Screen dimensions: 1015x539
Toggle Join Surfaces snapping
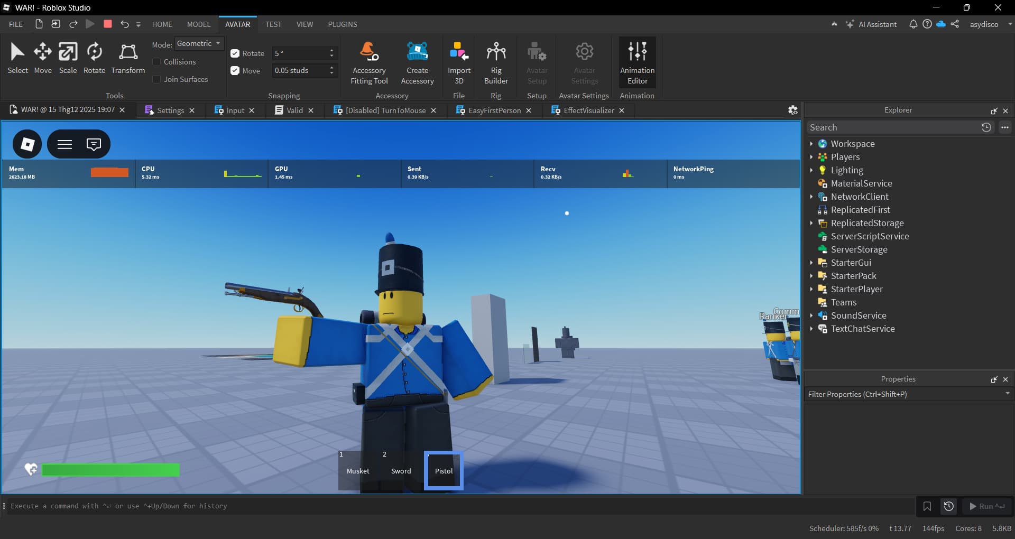coord(156,79)
